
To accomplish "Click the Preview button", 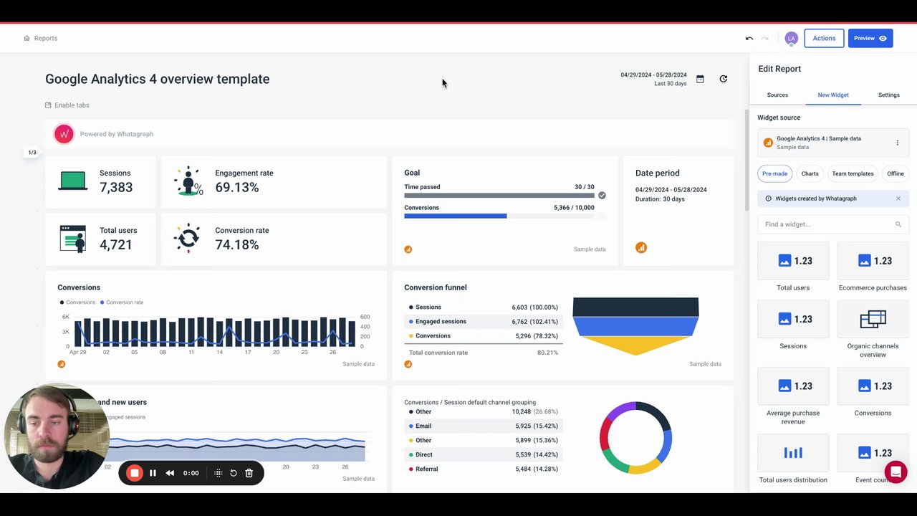I will pos(870,38).
